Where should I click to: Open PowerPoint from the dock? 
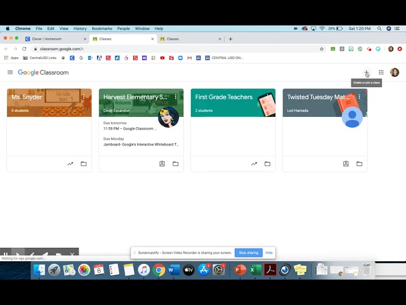(240, 270)
